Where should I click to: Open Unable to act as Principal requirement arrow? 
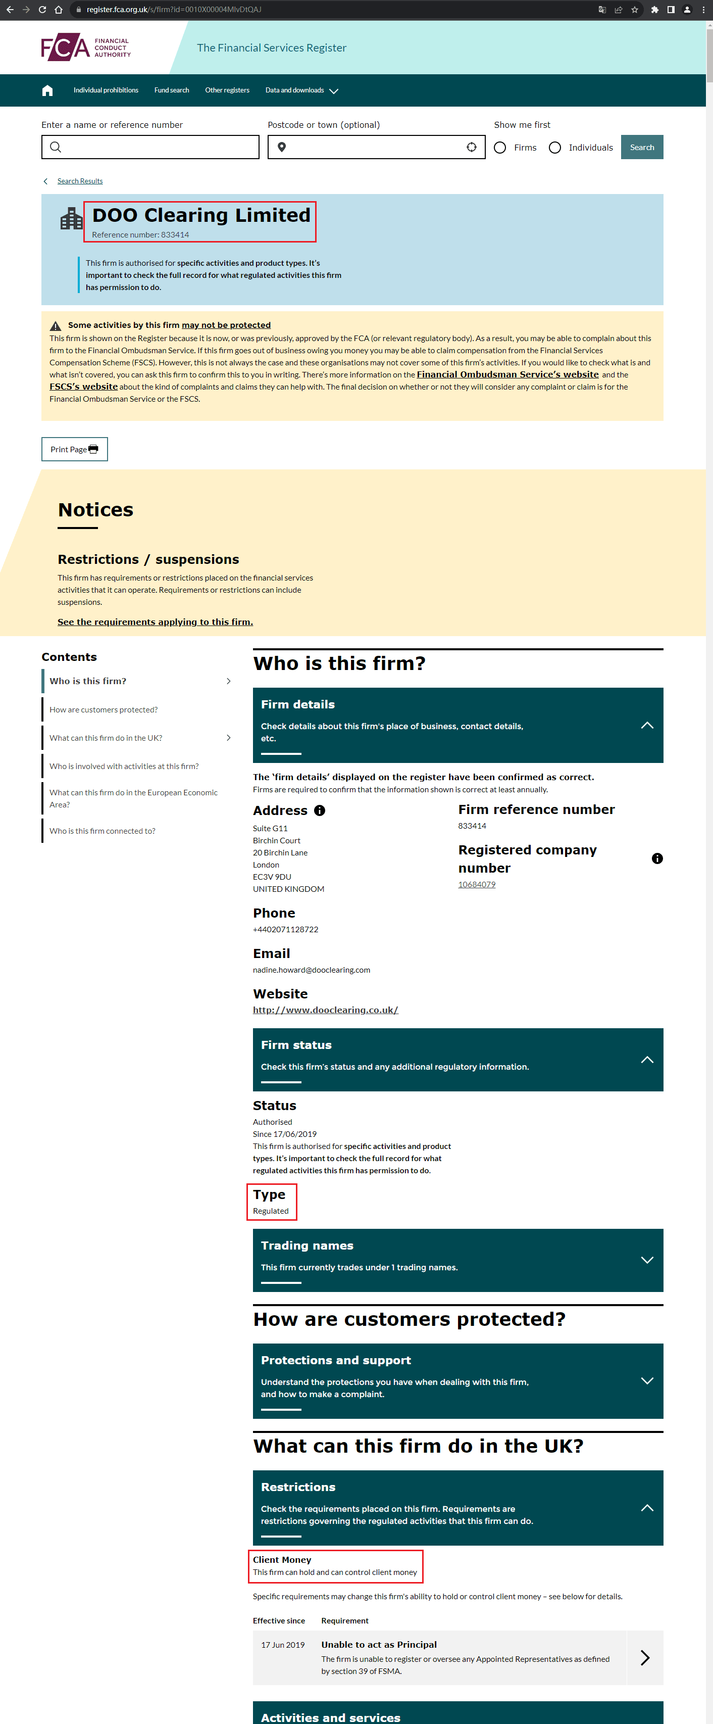[645, 1657]
